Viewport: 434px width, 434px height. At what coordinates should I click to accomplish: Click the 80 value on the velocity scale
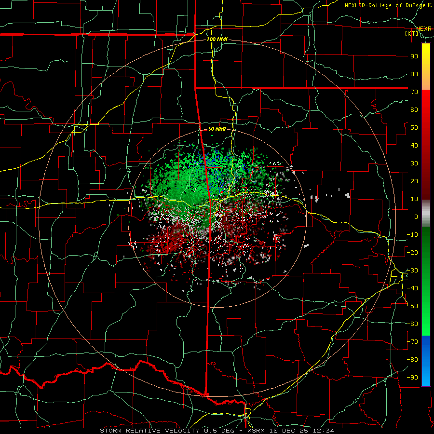(x=414, y=74)
